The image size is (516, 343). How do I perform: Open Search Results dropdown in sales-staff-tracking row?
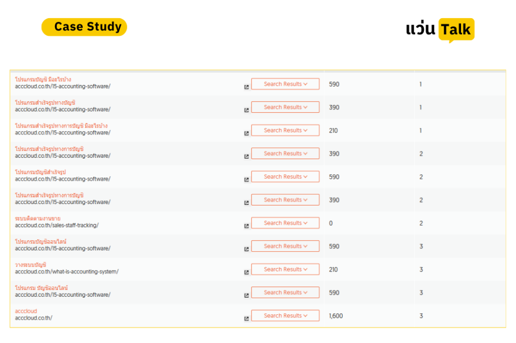[x=285, y=223]
